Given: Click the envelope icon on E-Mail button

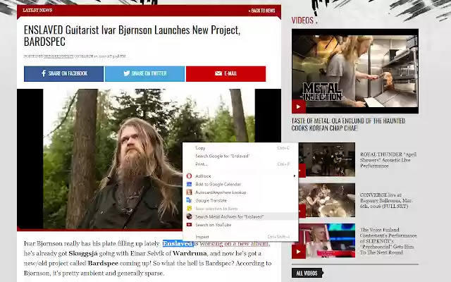Looking at the screenshot, I should 218,73.
